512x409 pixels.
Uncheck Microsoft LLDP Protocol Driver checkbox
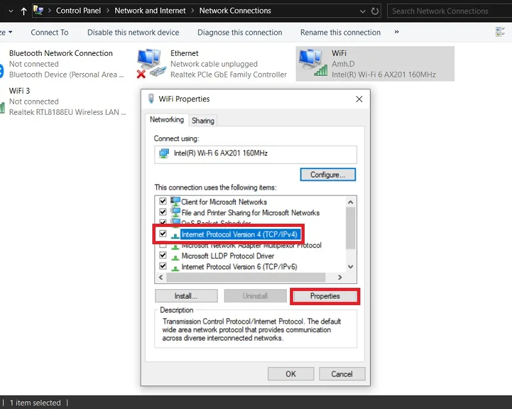click(163, 255)
